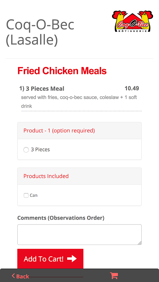The image size is (159, 282).
Task: Open the shopping cart icon
Action: click(x=114, y=275)
